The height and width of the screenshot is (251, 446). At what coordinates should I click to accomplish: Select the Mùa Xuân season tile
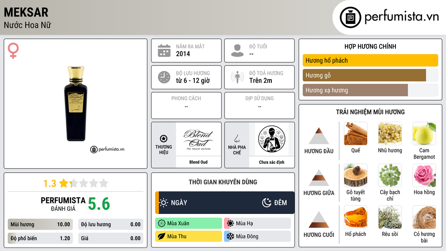pos(189,224)
